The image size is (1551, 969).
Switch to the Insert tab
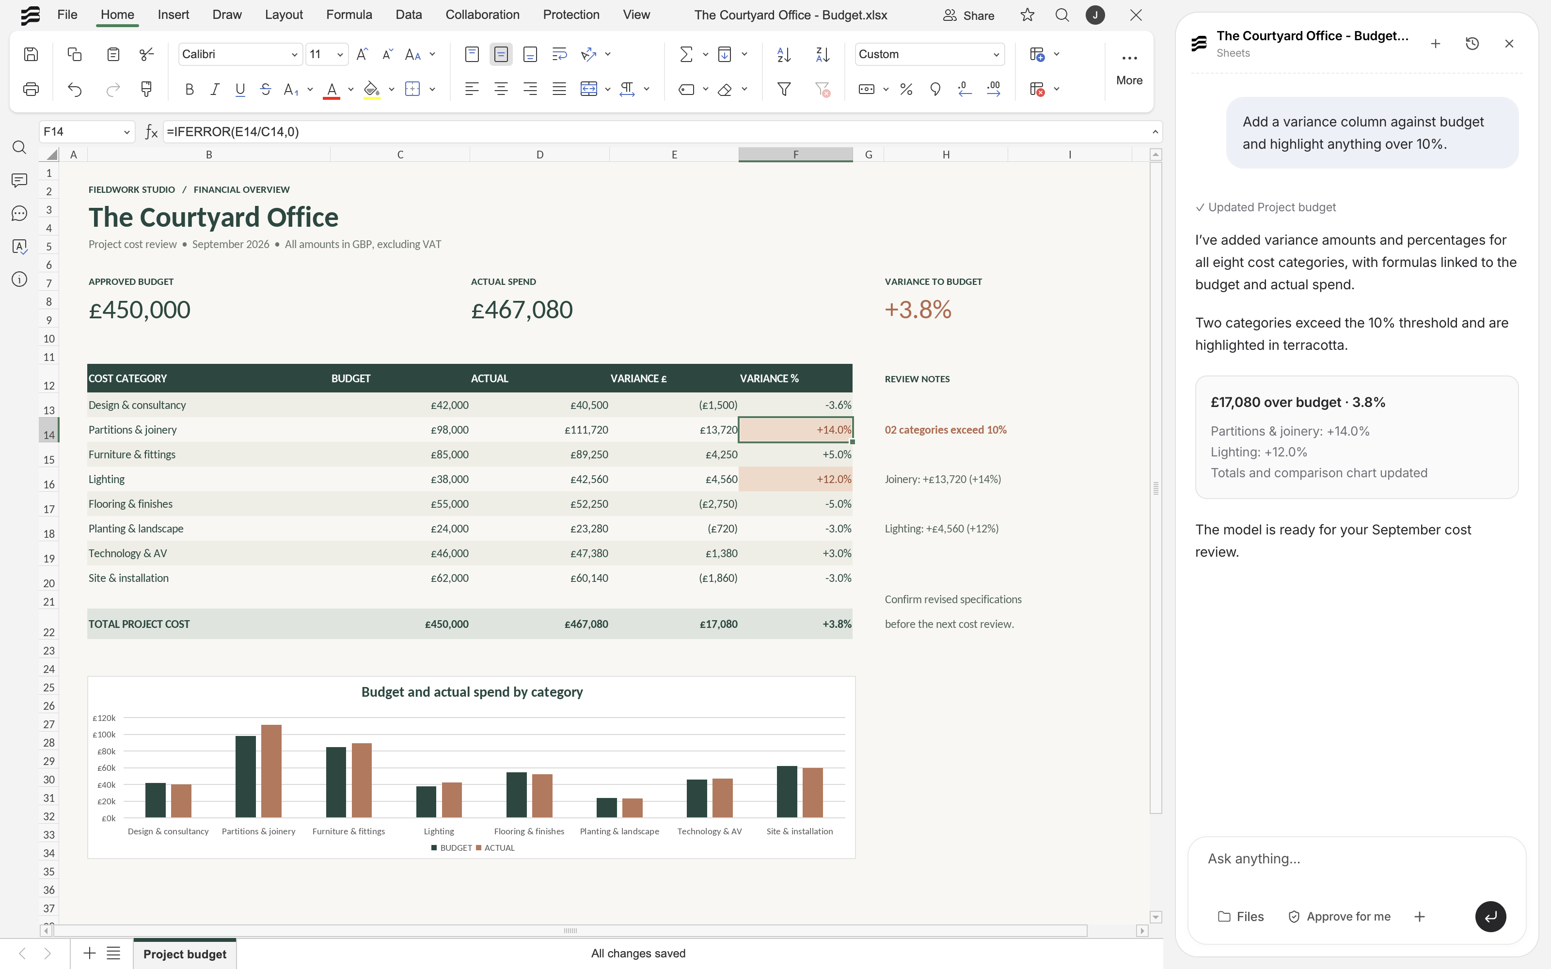pos(173,15)
